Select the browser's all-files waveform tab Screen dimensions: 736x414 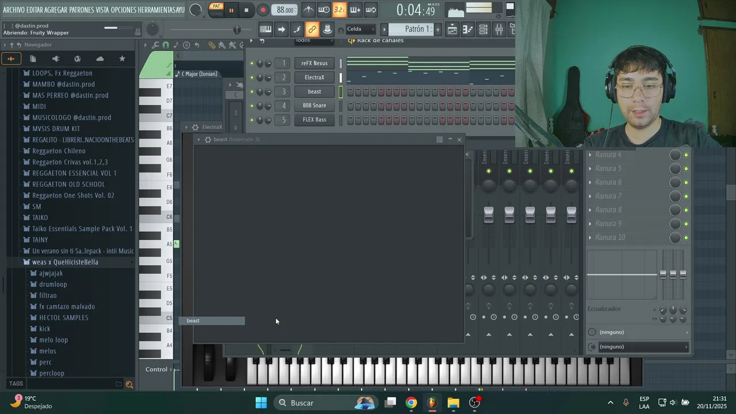point(11,59)
